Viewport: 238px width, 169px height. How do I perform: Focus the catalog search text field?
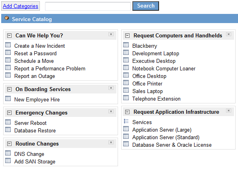pos(88,6)
